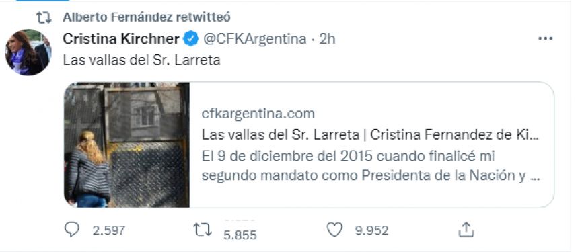Click the blue verified badge
The image size is (580, 252).
191,39
